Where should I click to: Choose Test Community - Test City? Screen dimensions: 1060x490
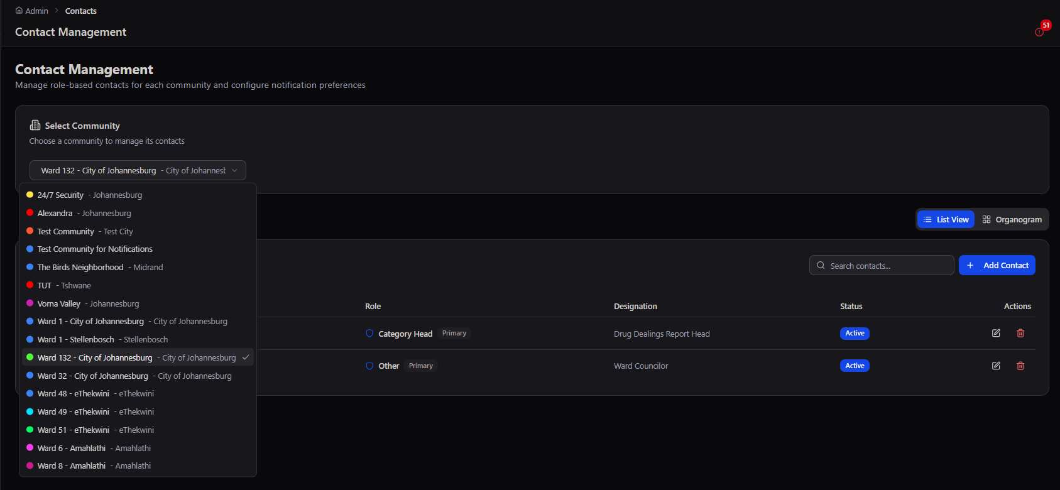point(138,231)
